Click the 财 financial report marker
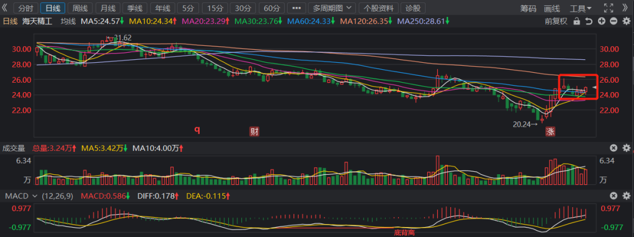Screen dimensions: 634x237 (254, 130)
